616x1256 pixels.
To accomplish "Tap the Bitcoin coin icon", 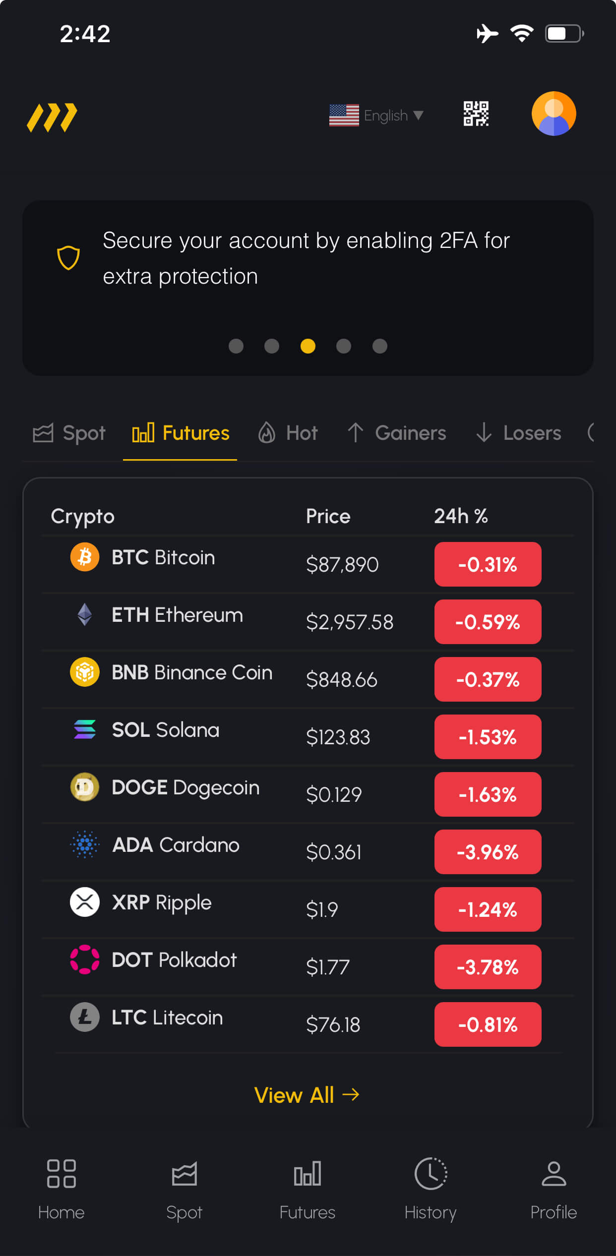I will pyautogui.click(x=85, y=557).
